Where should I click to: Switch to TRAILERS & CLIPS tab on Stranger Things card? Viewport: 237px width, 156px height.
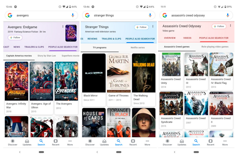click(x=111, y=39)
